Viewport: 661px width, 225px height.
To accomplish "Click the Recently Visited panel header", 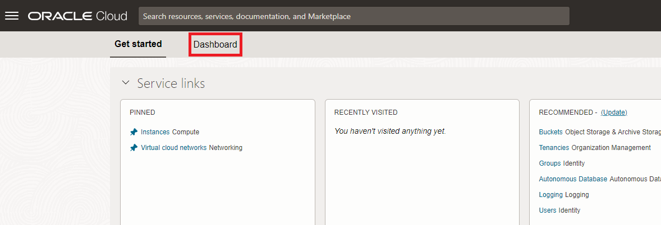I will 366,112.
